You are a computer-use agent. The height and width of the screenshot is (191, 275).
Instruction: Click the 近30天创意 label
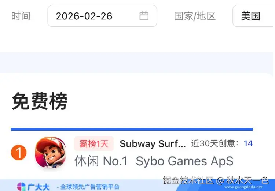pyautogui.click(x=215, y=143)
